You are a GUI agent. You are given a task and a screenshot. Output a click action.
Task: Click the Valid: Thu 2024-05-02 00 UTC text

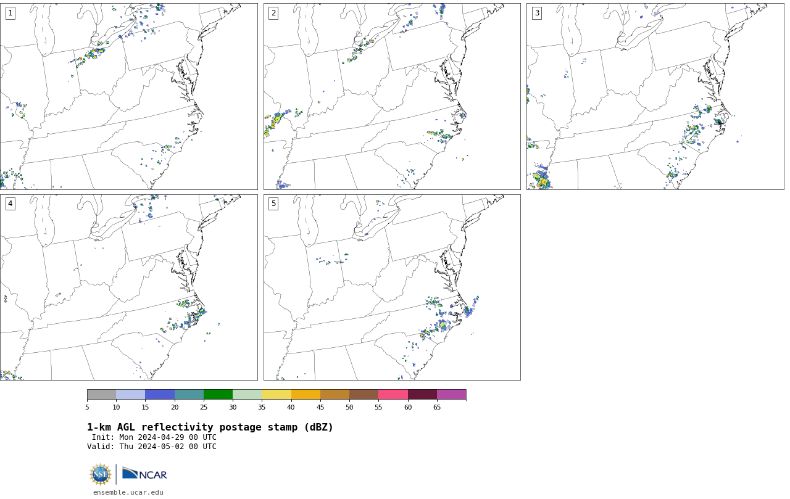152,447
